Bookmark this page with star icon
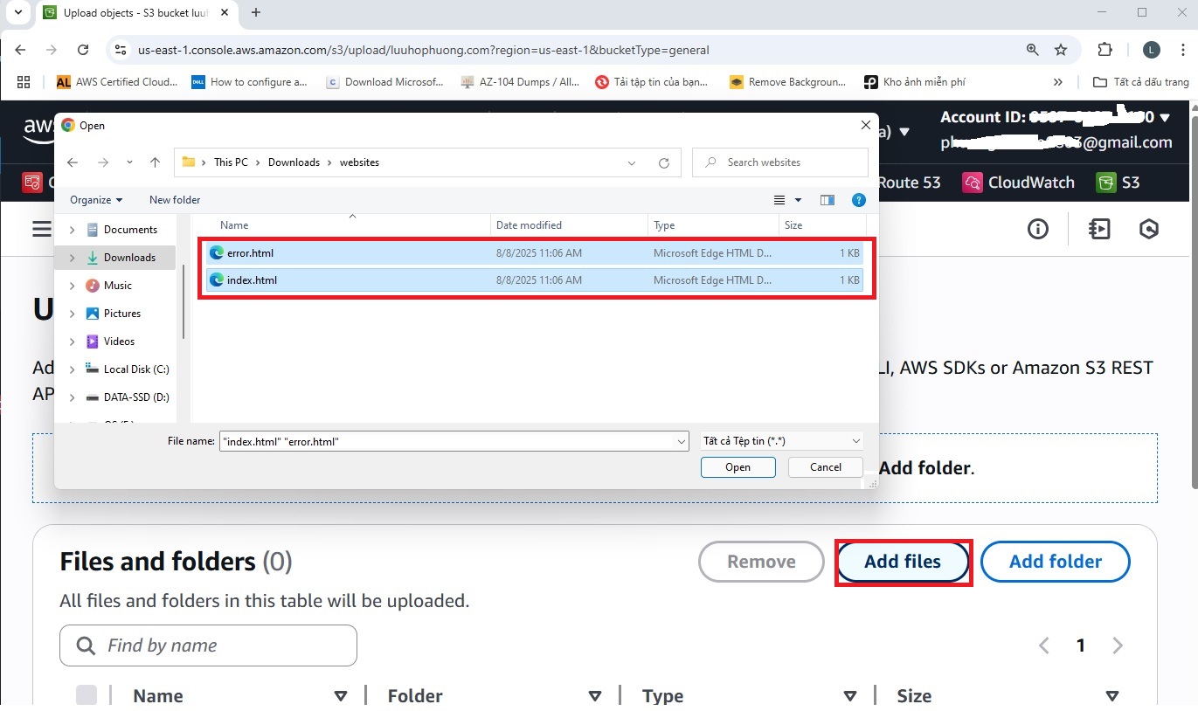 point(1061,50)
